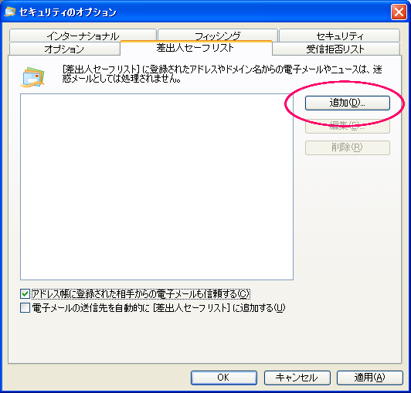Confirm with the OK button
411x393 pixels.
pos(224,378)
